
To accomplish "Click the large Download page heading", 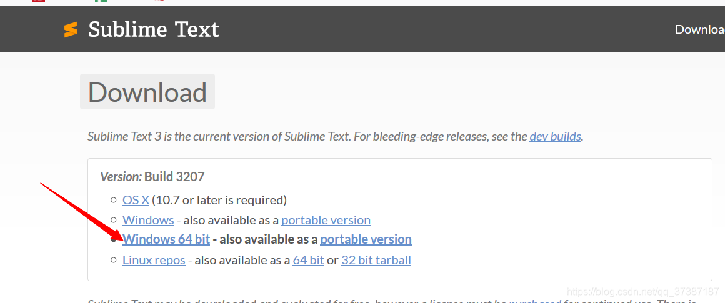I will (147, 92).
